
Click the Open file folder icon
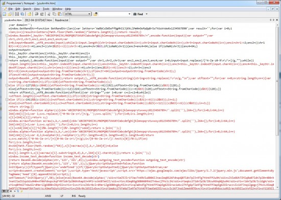click(x=10, y=14)
